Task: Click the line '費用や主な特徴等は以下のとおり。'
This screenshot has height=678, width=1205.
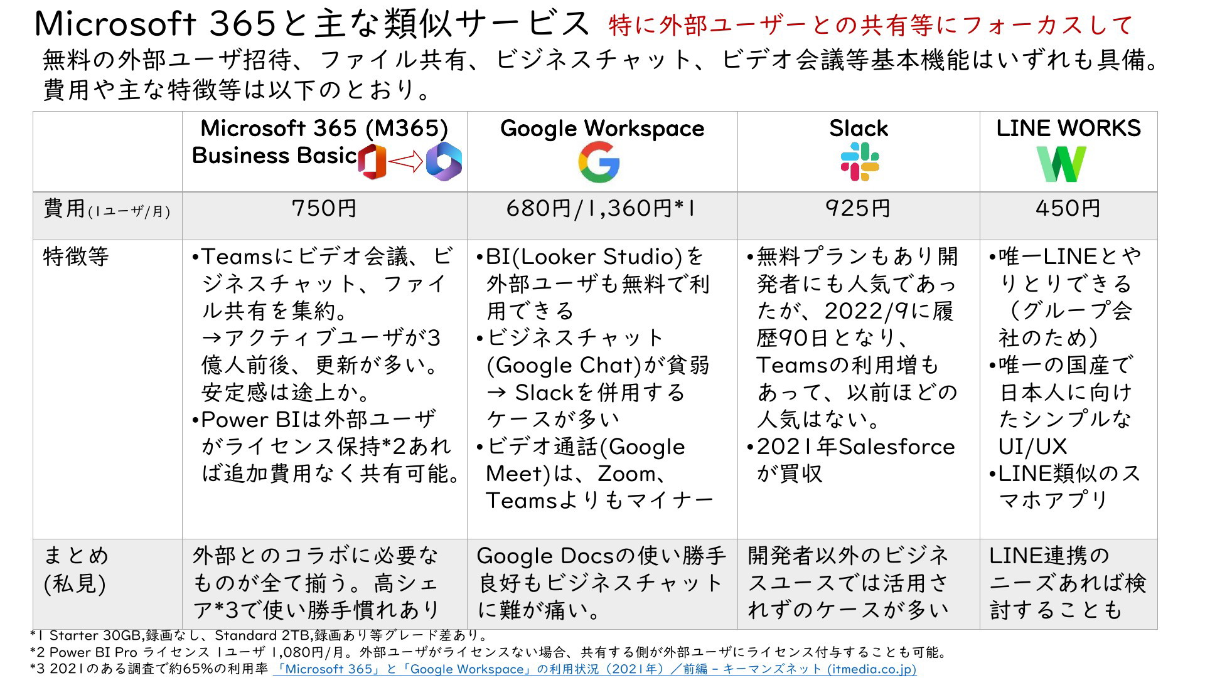Action: pyautogui.click(x=238, y=90)
